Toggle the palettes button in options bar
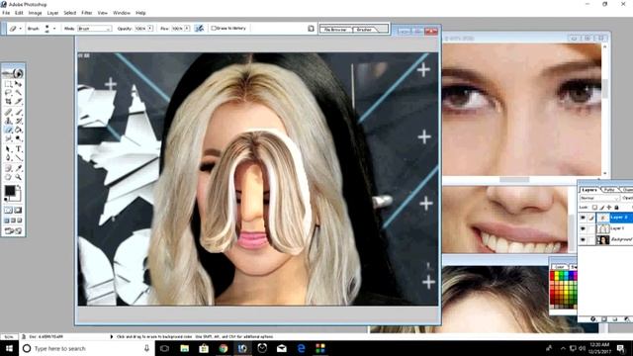Image resolution: width=633 pixels, height=356 pixels. 311,29
